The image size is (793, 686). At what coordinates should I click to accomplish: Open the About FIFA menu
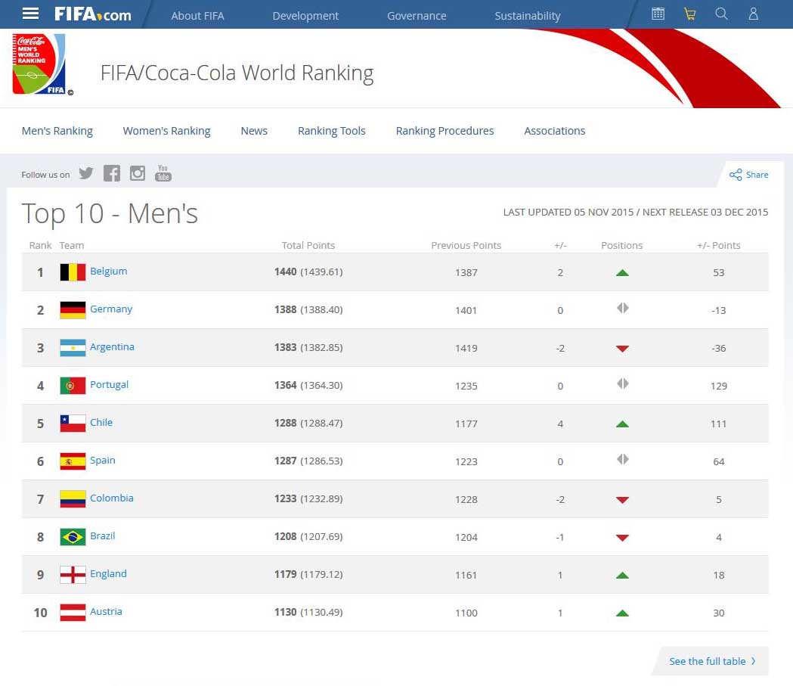[x=198, y=16]
